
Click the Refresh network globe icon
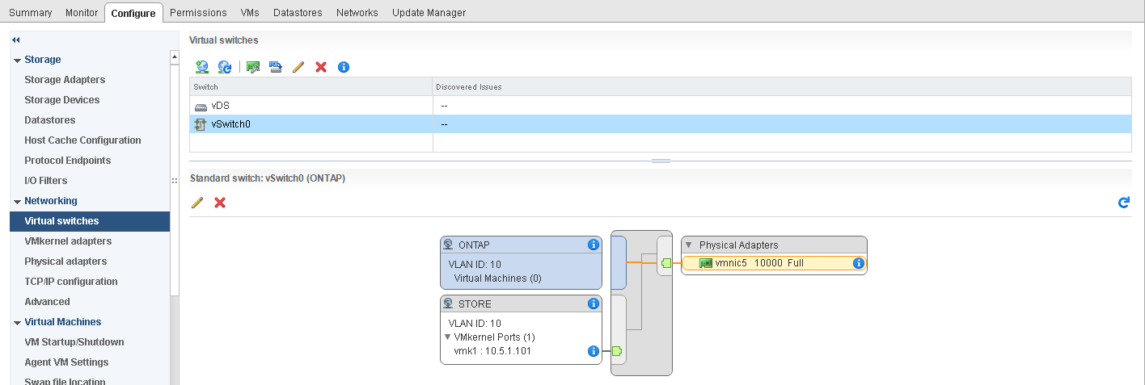[225, 67]
